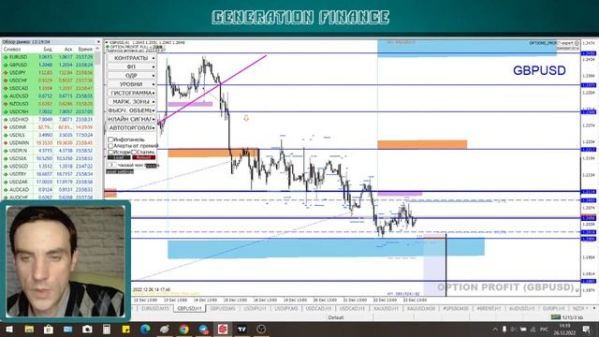This screenshot has height=337, width=599.
Task: Select USDCHF row in Market Watch
Action: click(x=48, y=81)
